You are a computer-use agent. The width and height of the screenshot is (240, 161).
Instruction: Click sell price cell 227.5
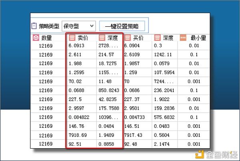click(75, 99)
